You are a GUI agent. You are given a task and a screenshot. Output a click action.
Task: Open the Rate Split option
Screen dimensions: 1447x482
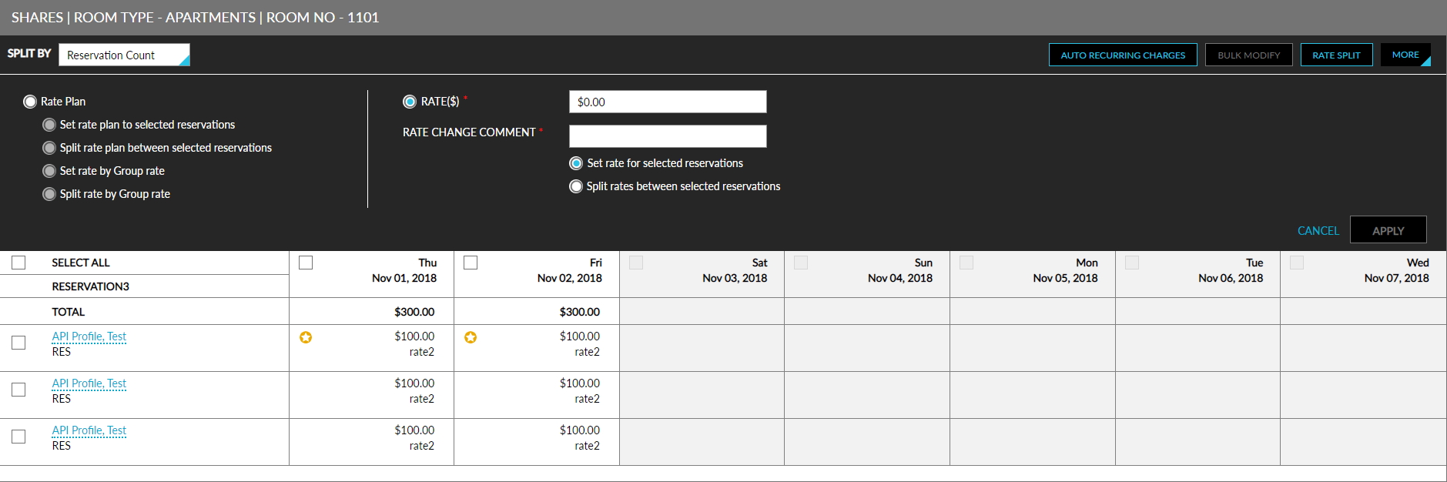[1336, 55]
